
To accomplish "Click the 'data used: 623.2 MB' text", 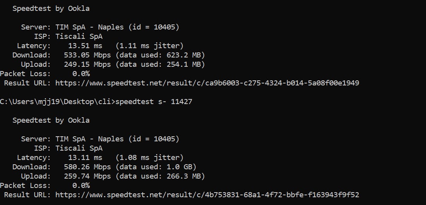I will point(160,55).
